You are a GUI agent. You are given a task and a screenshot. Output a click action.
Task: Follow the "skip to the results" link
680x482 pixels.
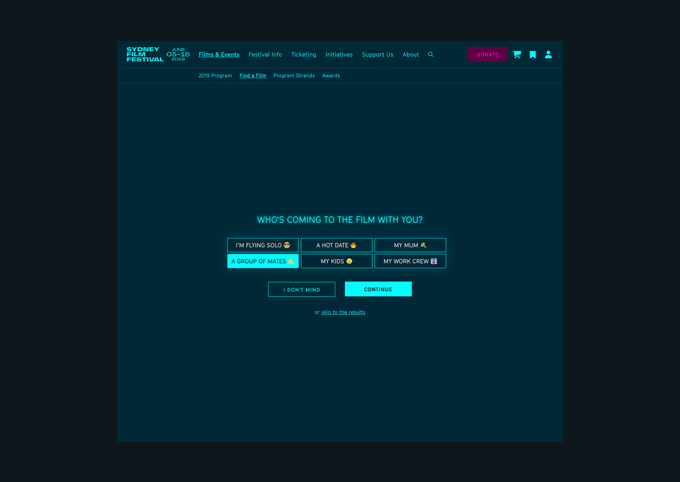click(343, 312)
